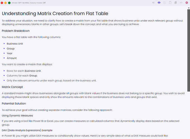190x139 pixels.
Task: Click the 'Problem Breakdown' subheading
Action: [16, 31]
